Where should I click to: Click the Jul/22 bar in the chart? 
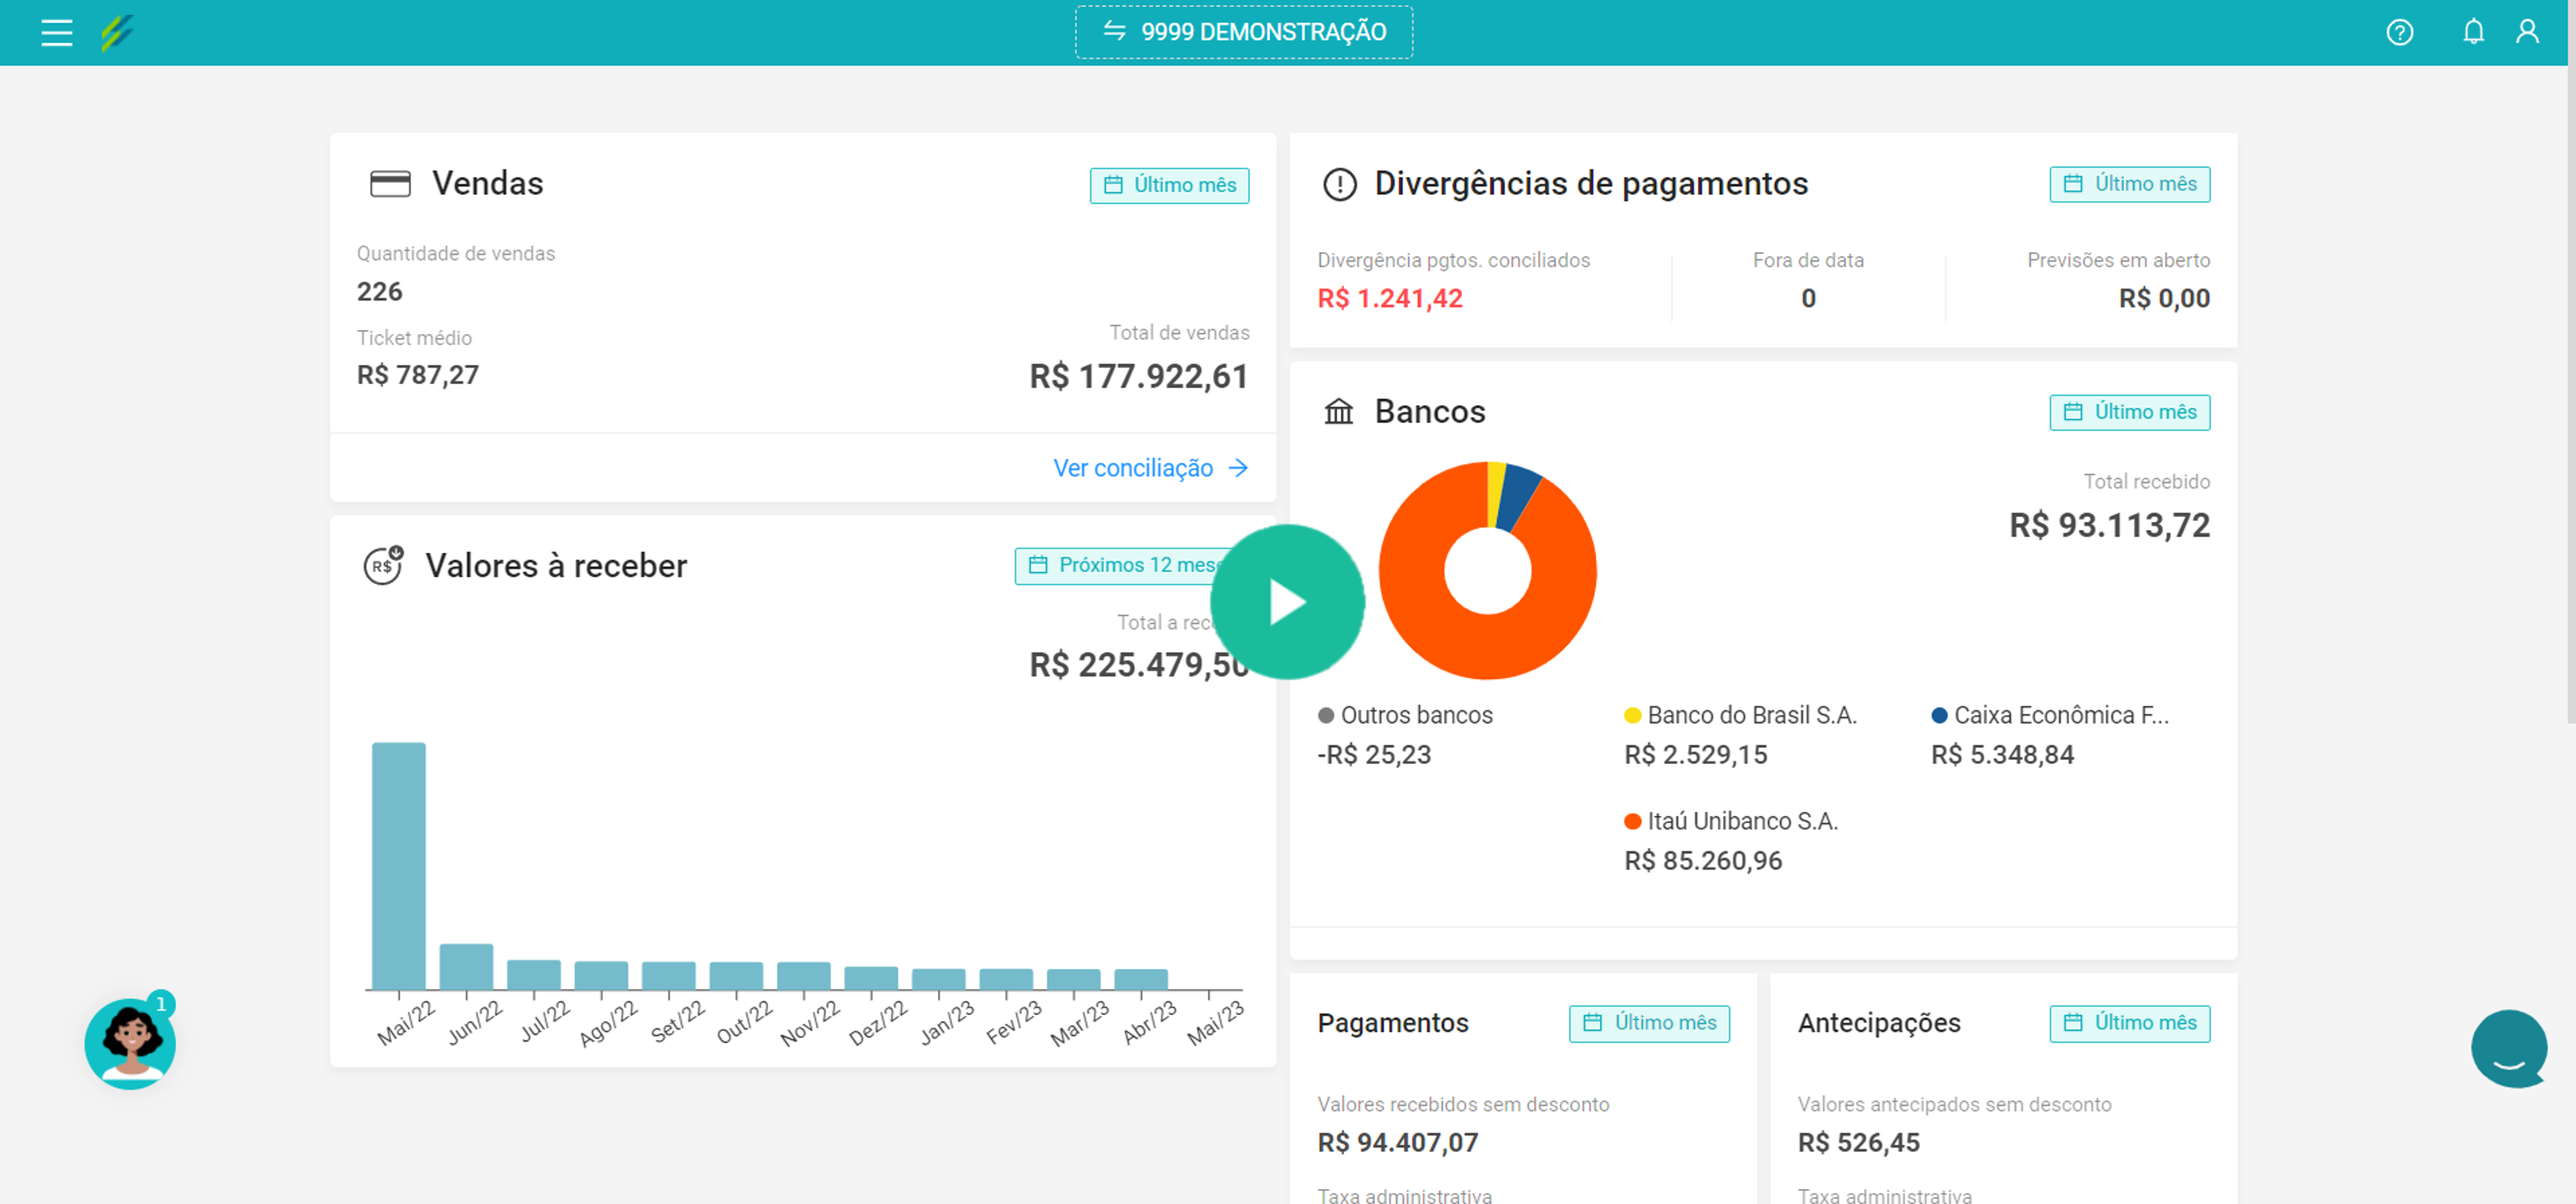(x=534, y=975)
